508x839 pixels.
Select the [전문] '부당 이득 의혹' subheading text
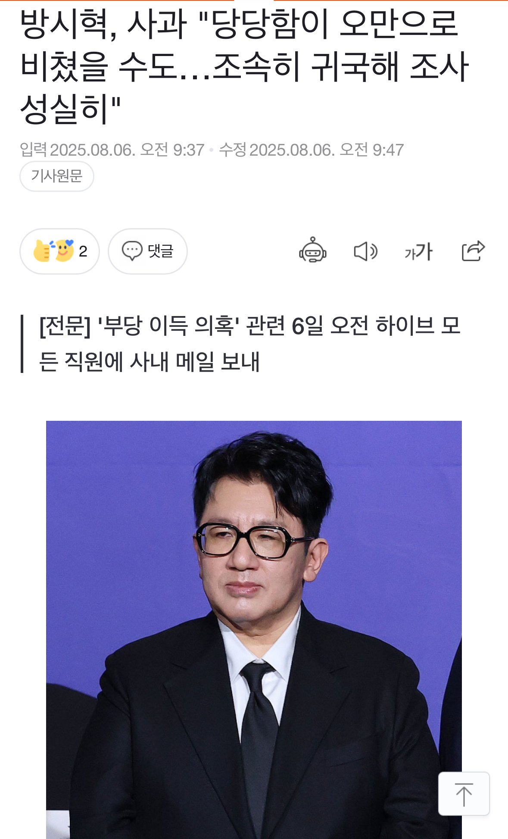click(250, 344)
